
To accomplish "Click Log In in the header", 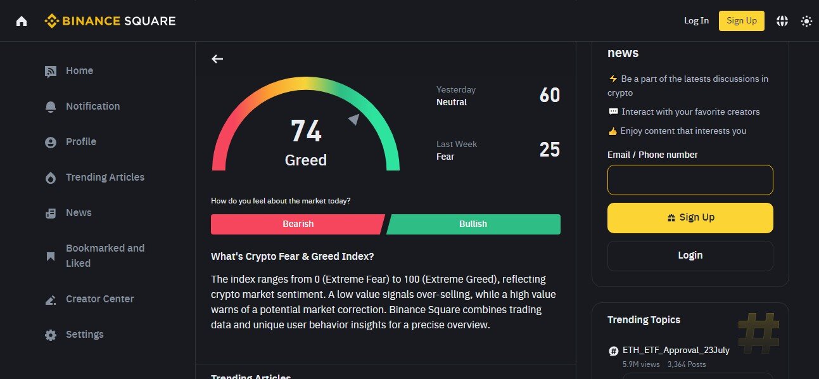I will 697,21.
